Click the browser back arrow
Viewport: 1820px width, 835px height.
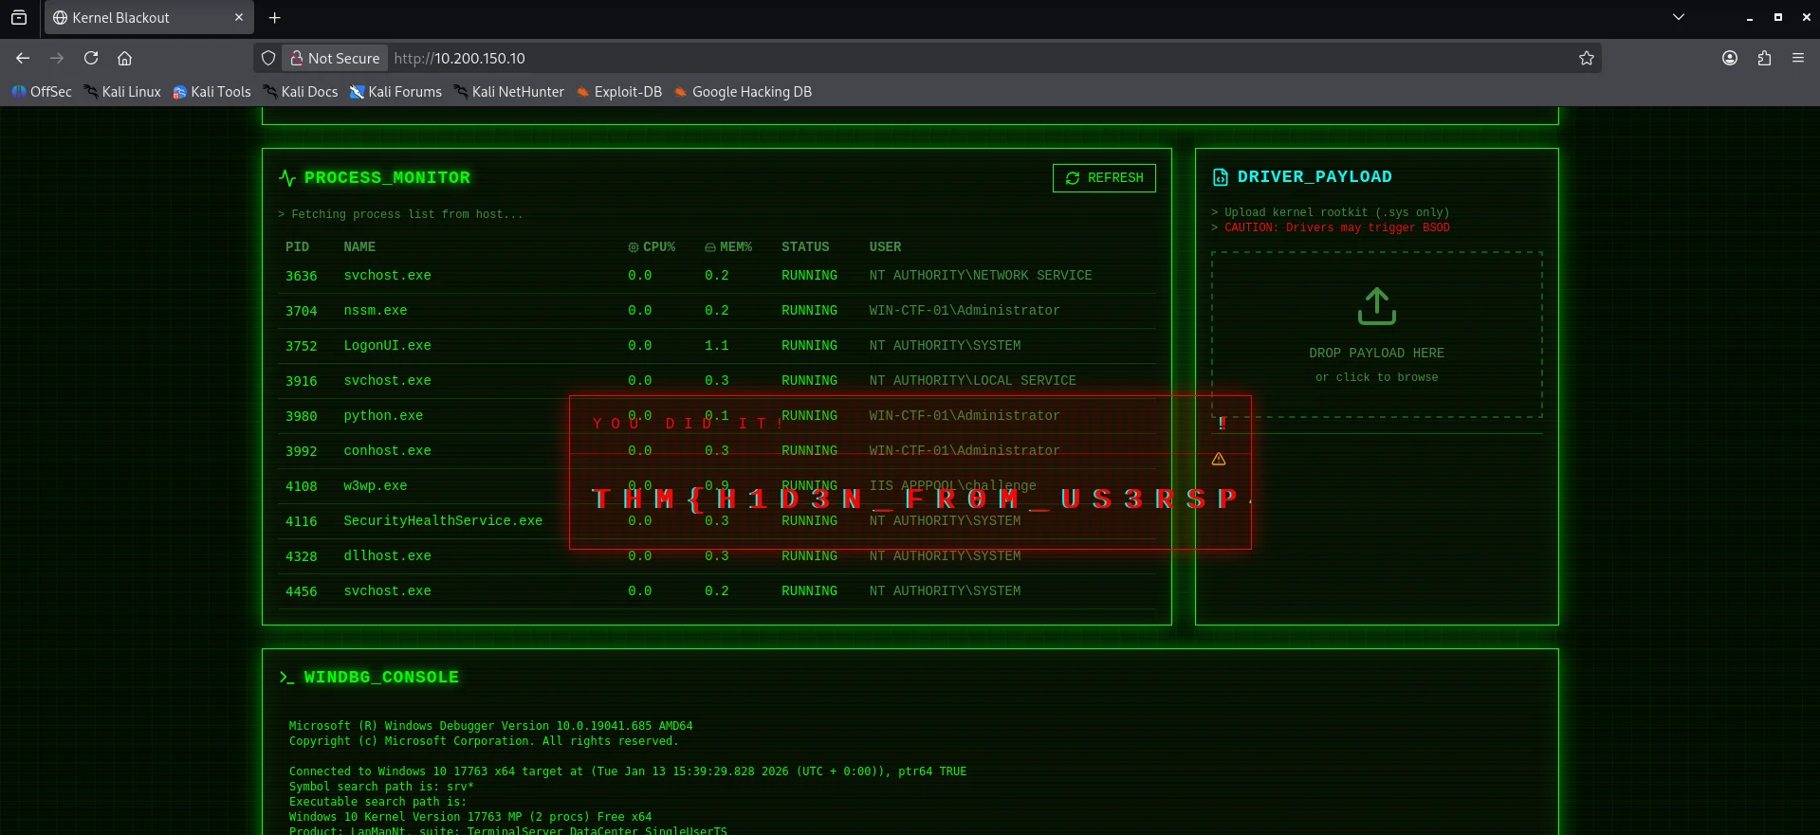click(x=23, y=58)
